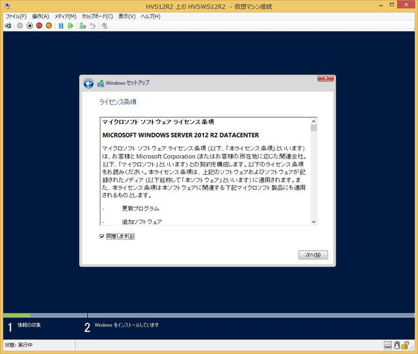Viewport: 418px width, 354px height.
Task: Toggle the 同意します(A) checkbox
Action: [x=102, y=237]
